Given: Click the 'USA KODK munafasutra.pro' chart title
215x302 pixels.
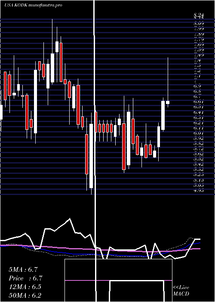Looking at the screenshot, I should pos(33,5).
